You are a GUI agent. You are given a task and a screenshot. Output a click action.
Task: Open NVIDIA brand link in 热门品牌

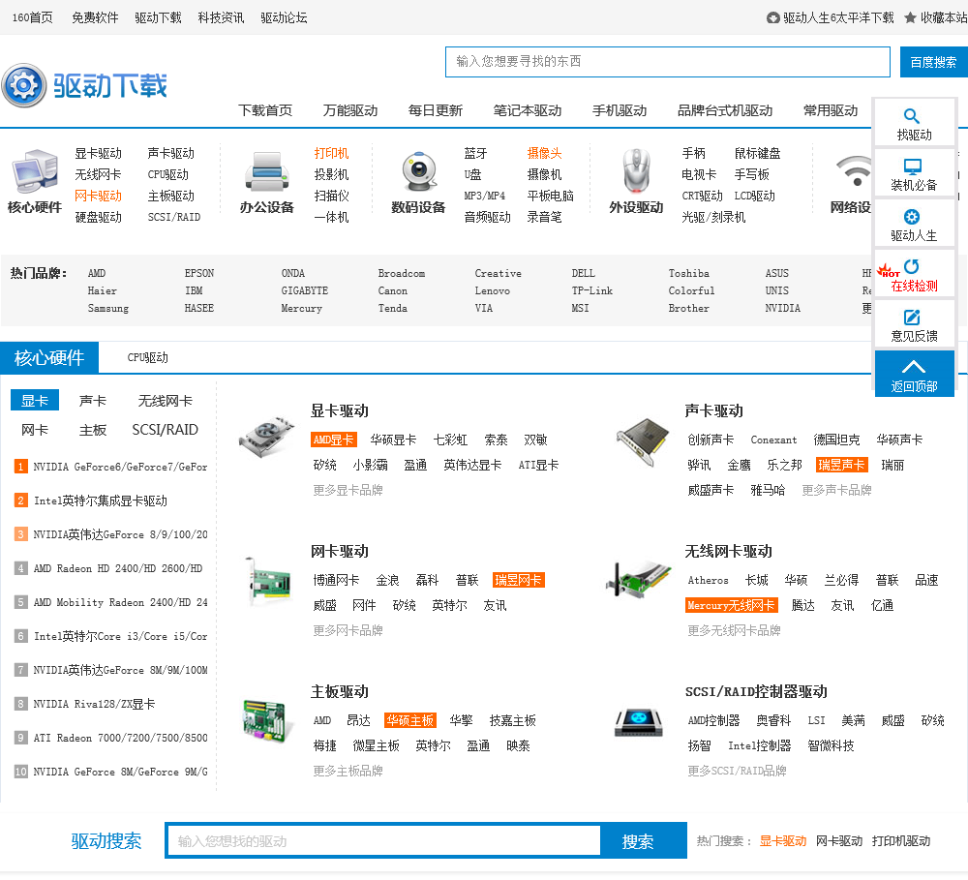[782, 308]
